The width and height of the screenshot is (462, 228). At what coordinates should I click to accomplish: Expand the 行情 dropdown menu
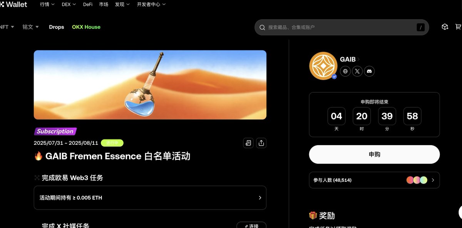47,4
